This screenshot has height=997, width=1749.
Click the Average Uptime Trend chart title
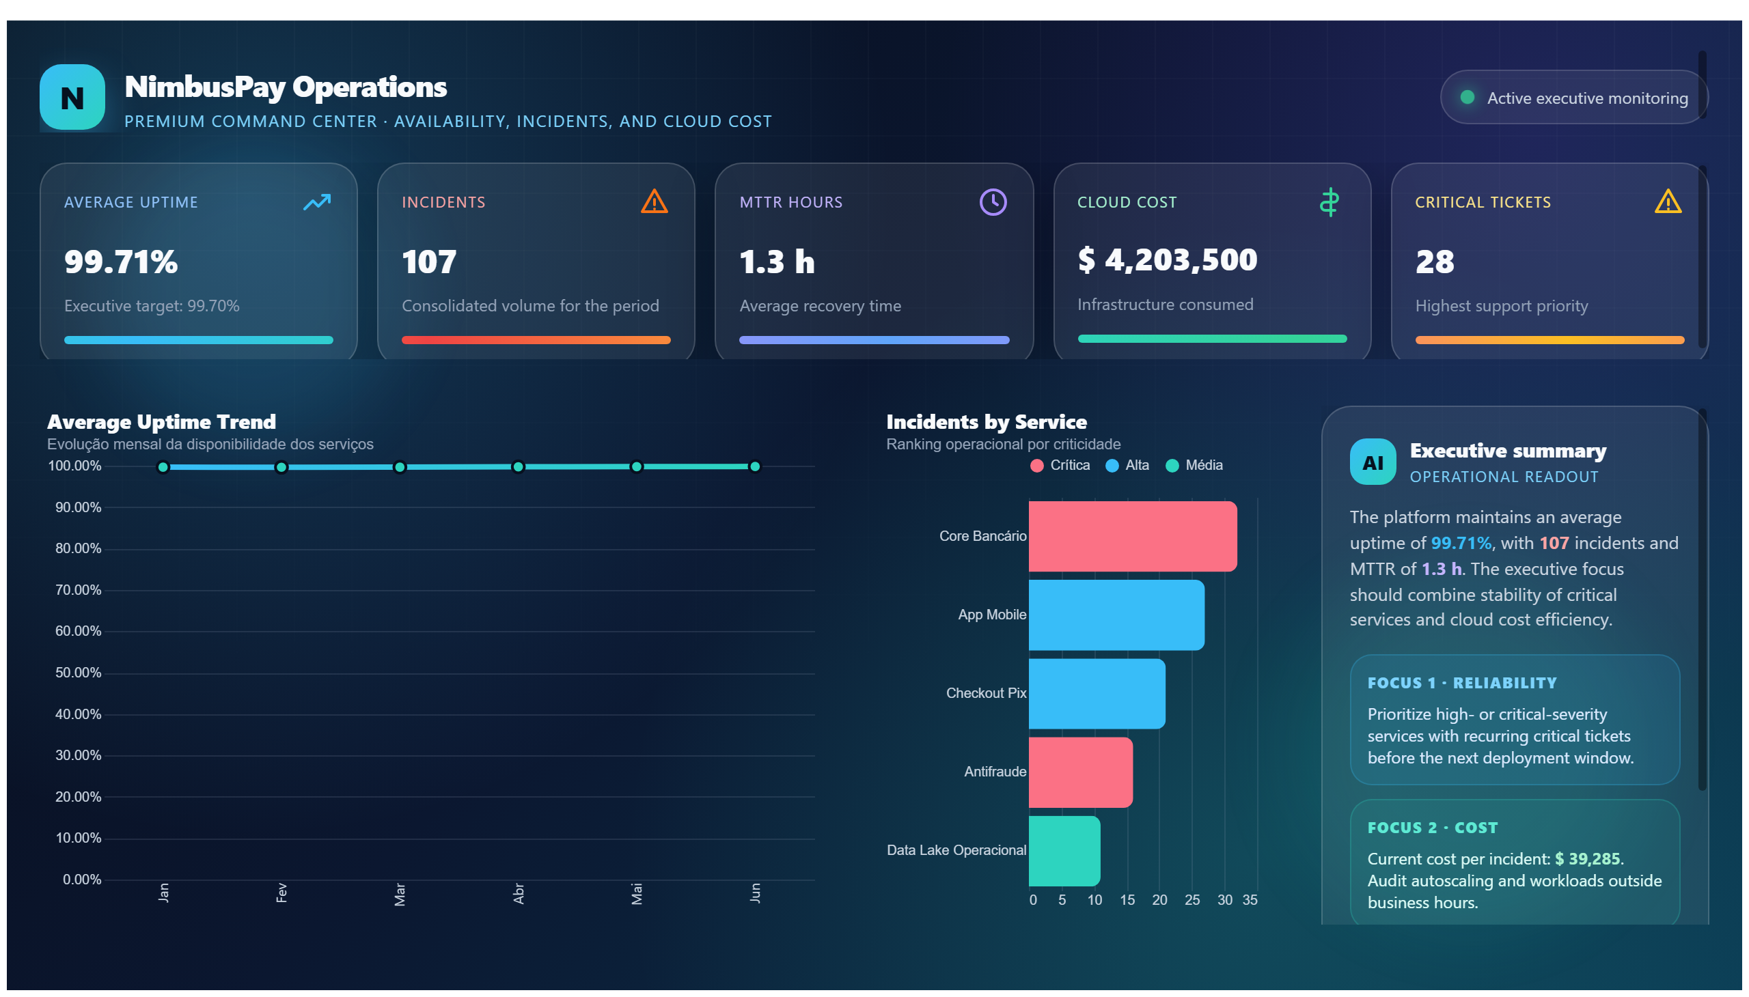pos(162,422)
